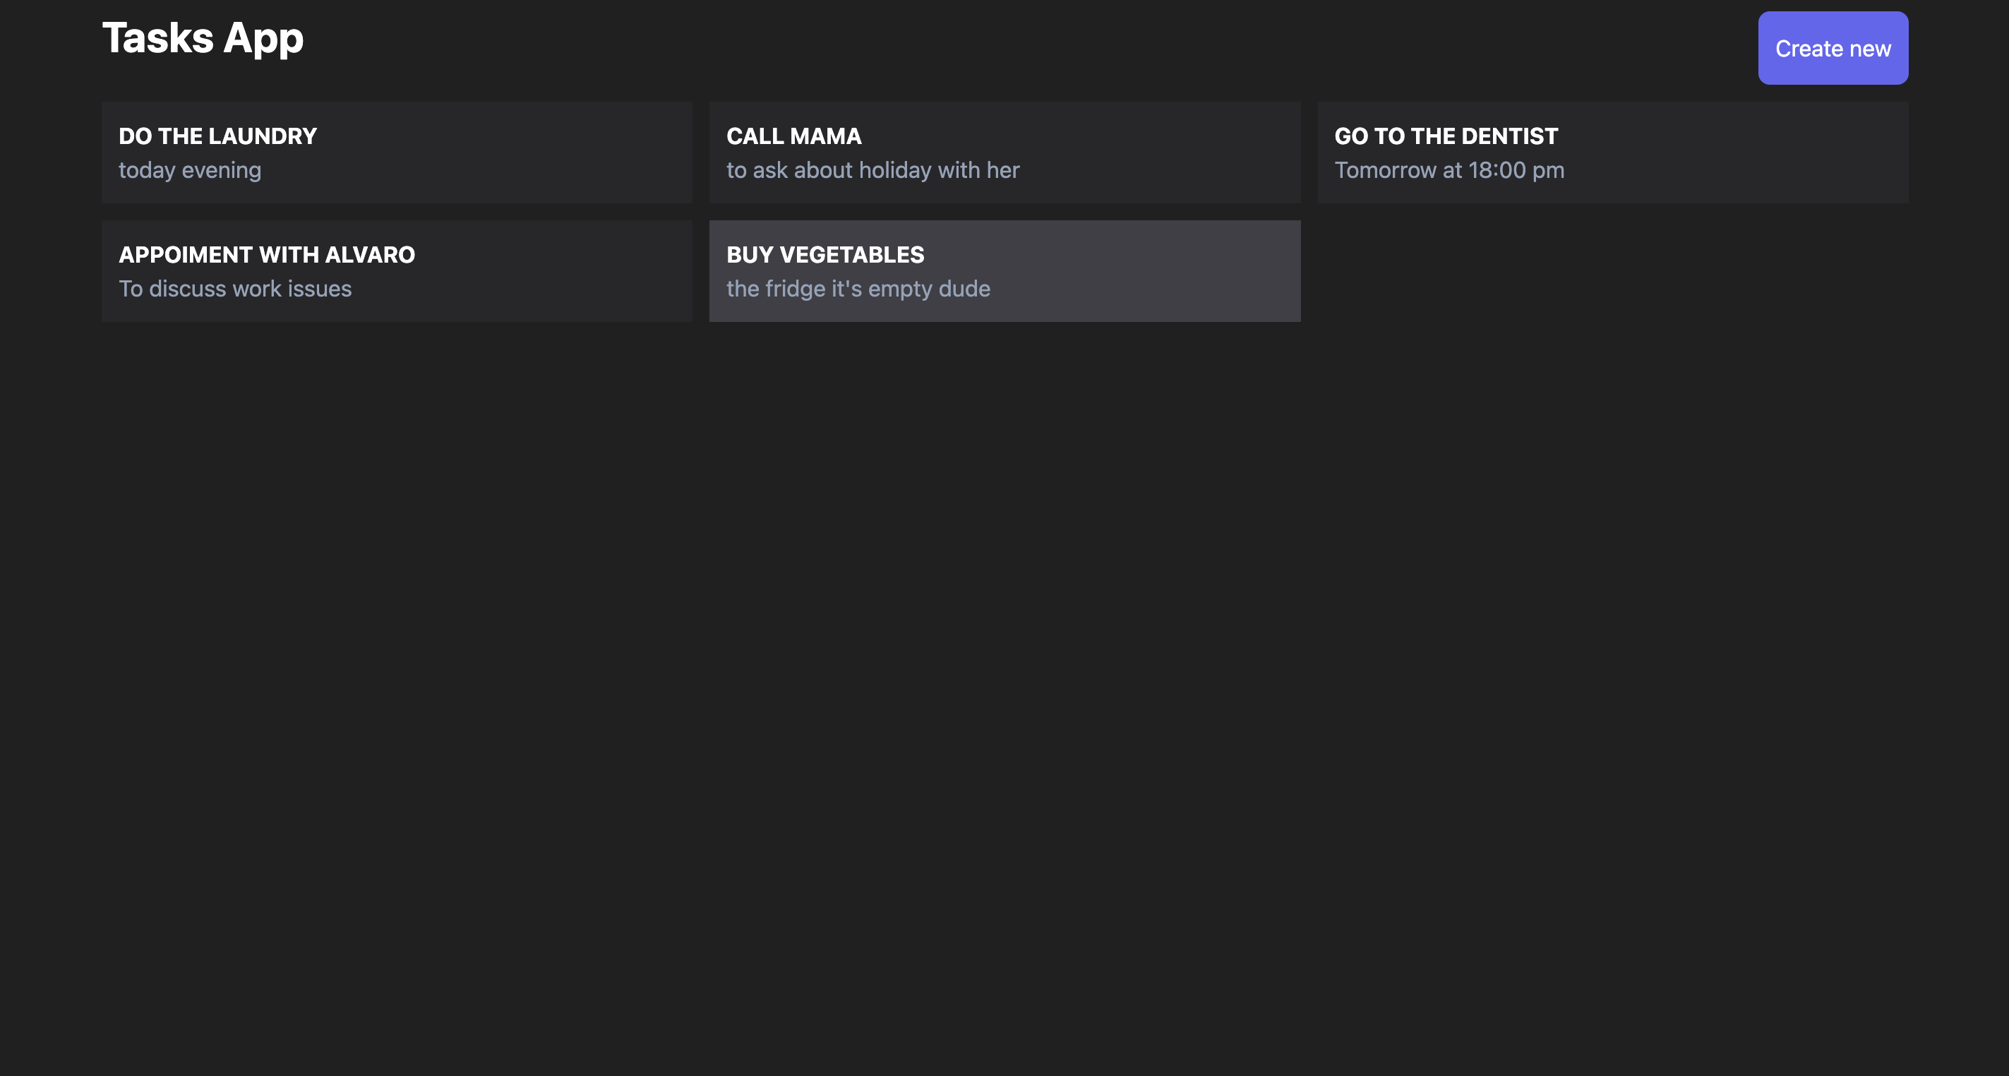
Task: Click the Create new button
Action: tap(1832, 49)
